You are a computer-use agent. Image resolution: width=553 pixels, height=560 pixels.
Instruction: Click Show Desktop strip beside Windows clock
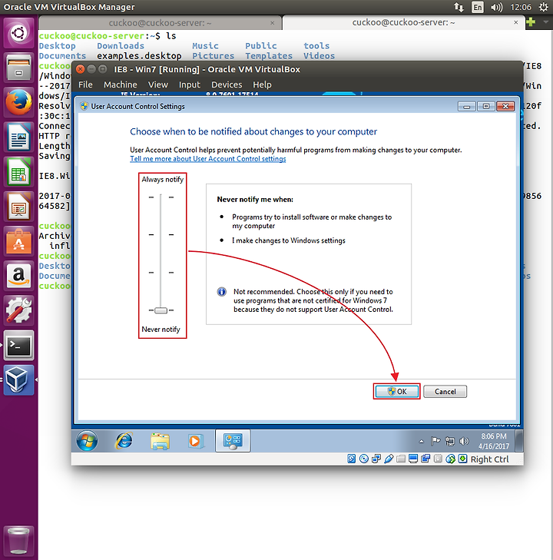(x=519, y=441)
